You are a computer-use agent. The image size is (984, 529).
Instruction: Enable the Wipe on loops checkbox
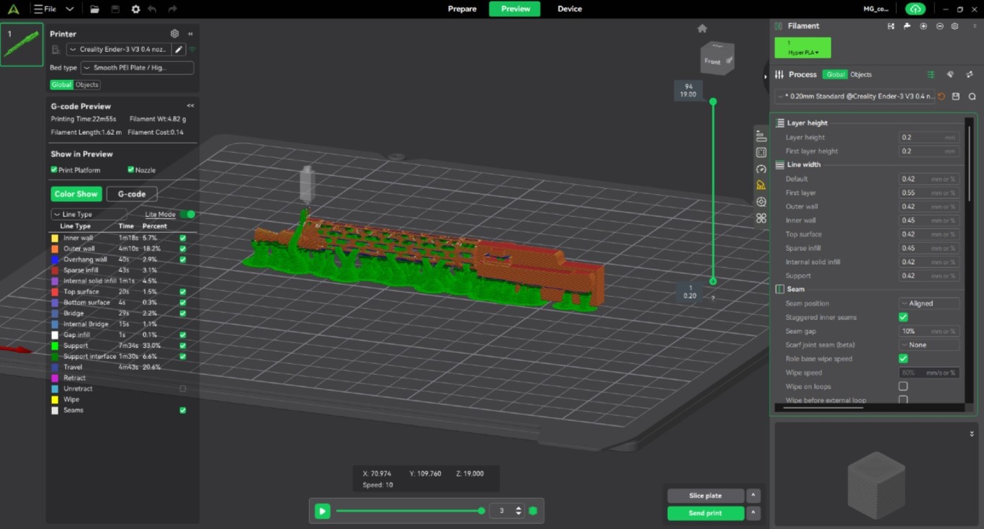click(x=903, y=386)
